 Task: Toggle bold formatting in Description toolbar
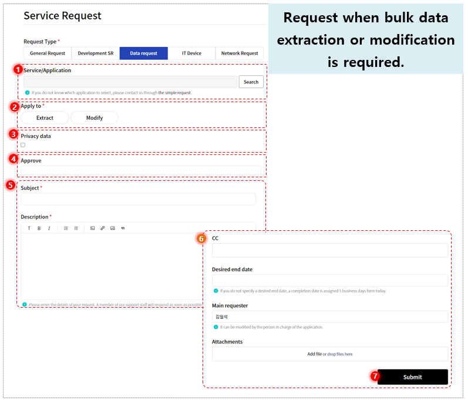39,228
